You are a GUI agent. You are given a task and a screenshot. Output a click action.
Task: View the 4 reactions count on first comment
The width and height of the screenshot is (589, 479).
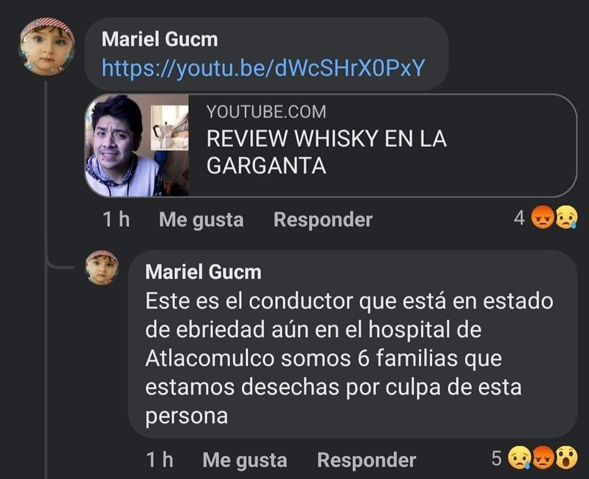click(x=519, y=218)
